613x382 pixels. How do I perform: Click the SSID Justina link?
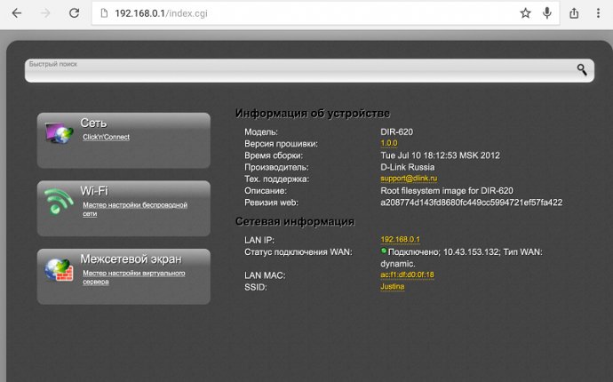[393, 287]
